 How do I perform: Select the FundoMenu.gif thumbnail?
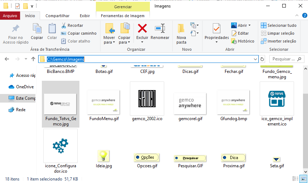click(x=104, y=103)
